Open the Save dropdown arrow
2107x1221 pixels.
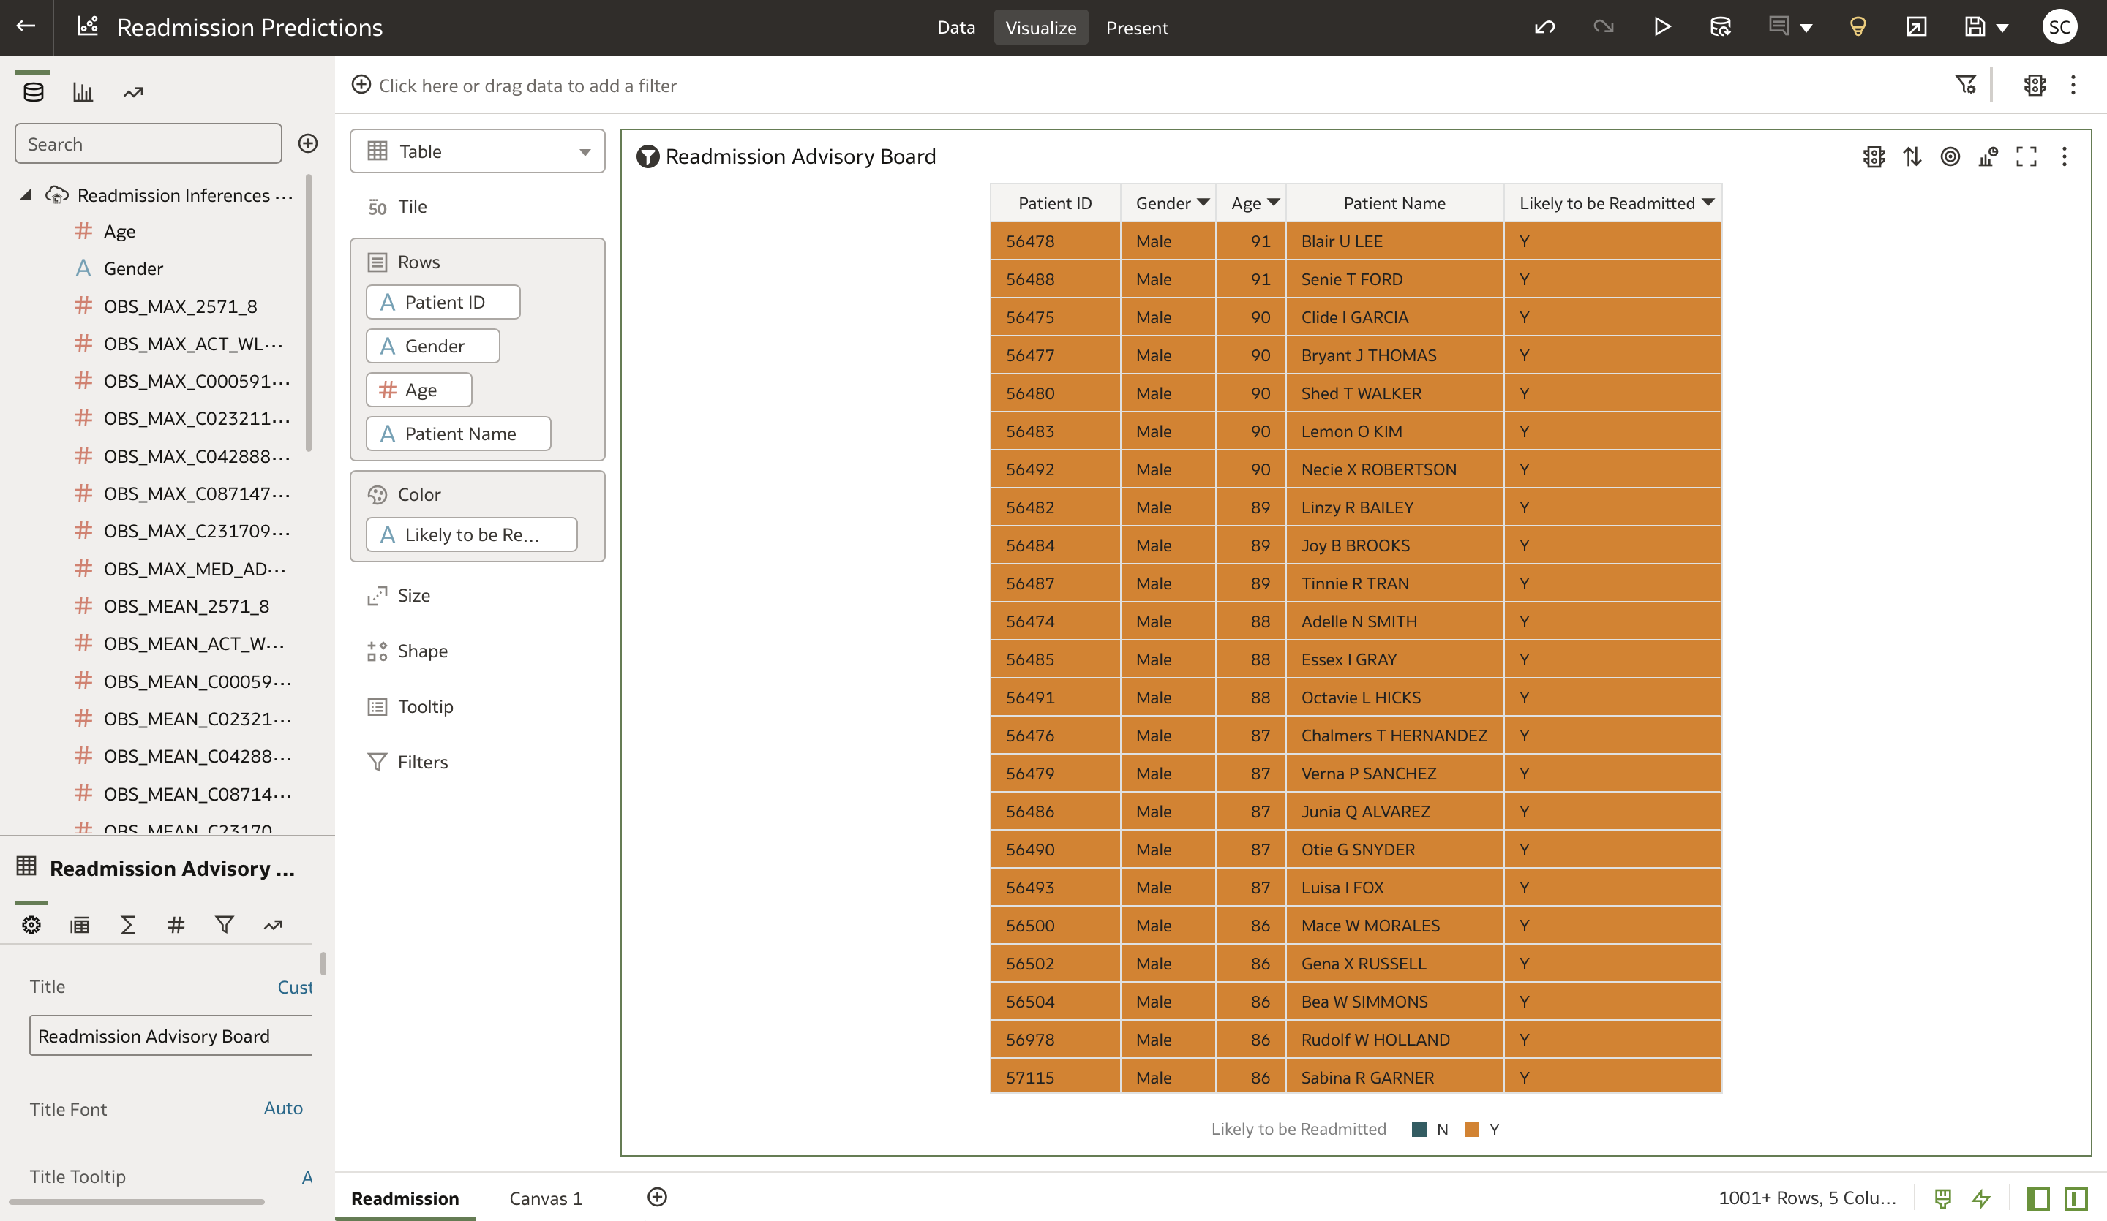(x=2002, y=29)
